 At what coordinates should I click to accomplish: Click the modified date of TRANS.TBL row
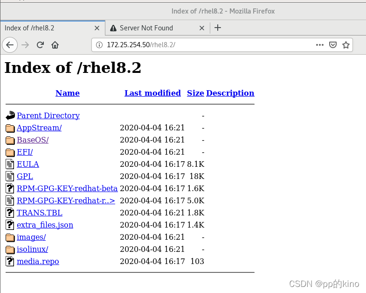point(152,213)
